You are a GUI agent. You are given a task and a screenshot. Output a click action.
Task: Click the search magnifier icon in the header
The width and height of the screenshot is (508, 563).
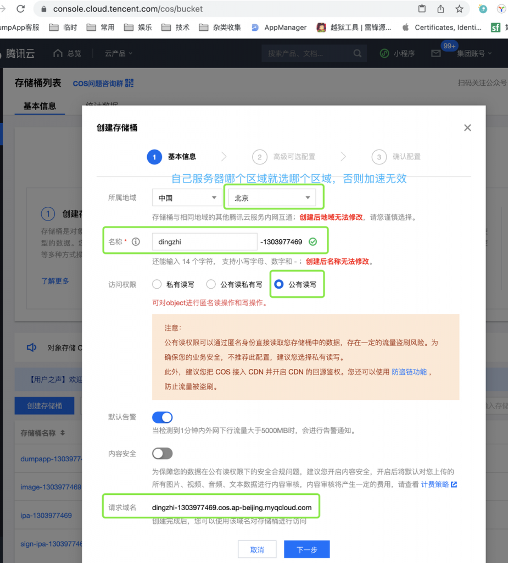click(x=358, y=53)
